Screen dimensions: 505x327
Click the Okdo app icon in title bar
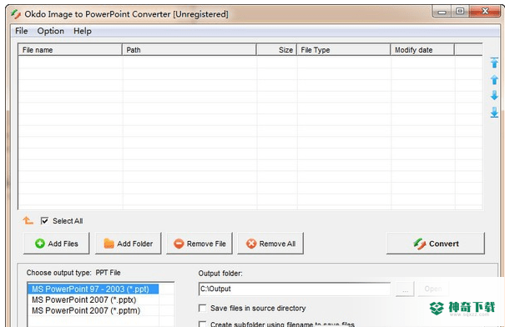click(x=16, y=14)
